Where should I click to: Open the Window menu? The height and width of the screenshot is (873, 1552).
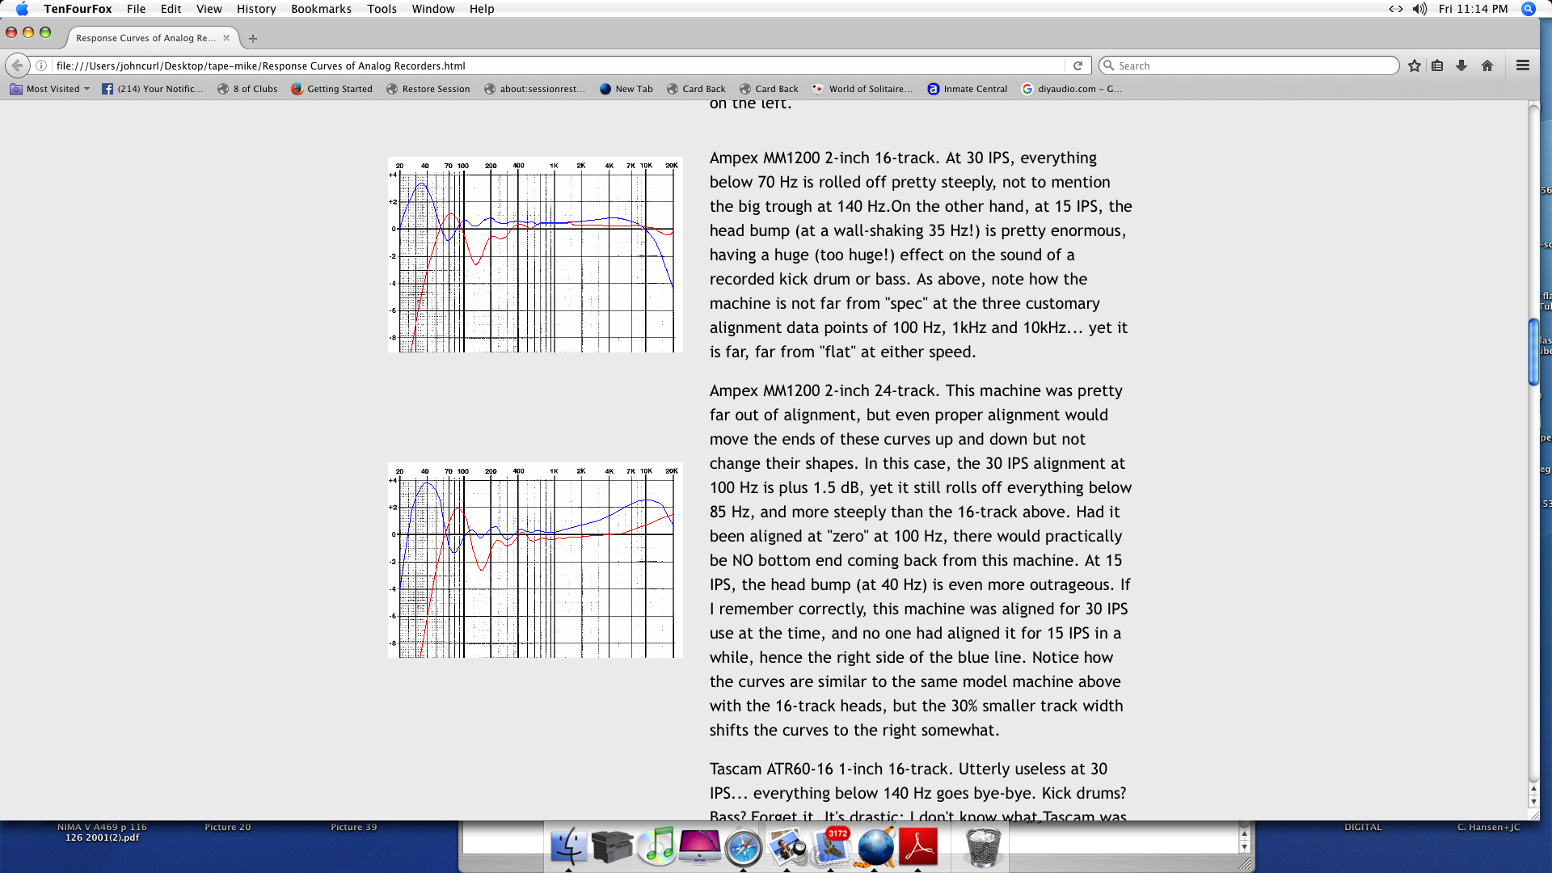pyautogui.click(x=433, y=9)
